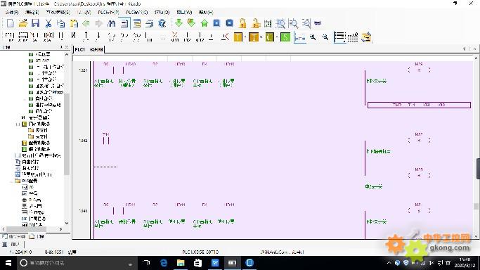Screen dimensions: 480x270
Task: Click the blue Run PLC play icon
Action: (216, 23)
